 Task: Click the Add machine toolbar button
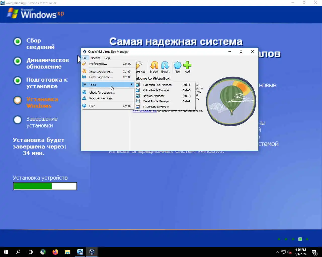point(187,67)
